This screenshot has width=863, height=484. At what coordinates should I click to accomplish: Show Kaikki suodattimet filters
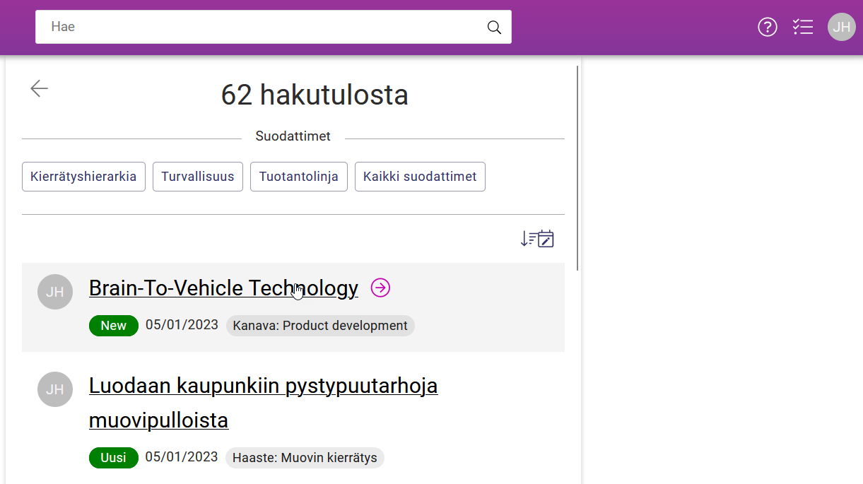(420, 177)
